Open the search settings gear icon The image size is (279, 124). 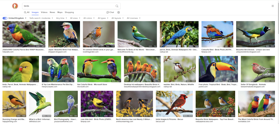[118, 12]
